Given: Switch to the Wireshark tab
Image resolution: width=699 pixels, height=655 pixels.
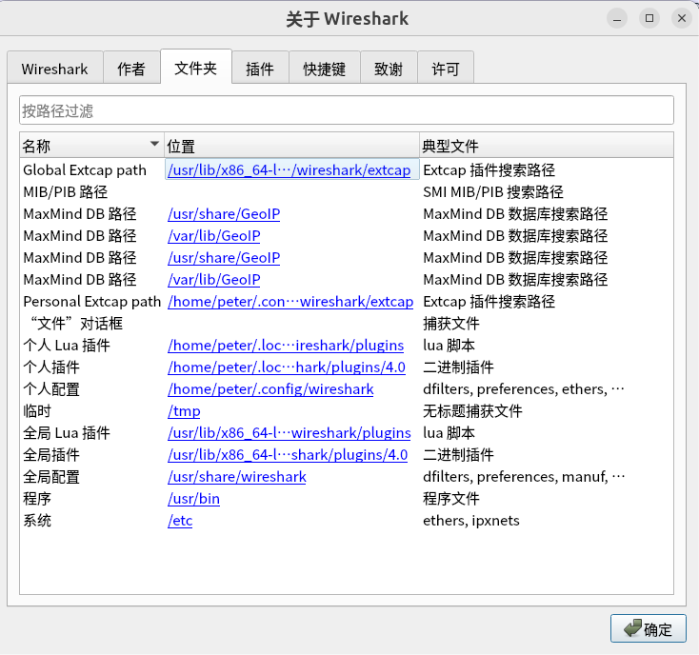Looking at the screenshot, I should pos(54,69).
